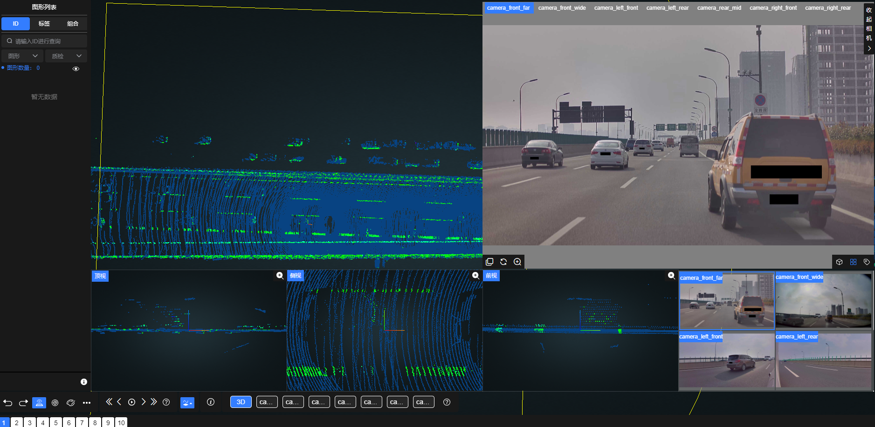The width and height of the screenshot is (875, 427).
Task: Click the 3D cube icon under camera image
Action: (x=839, y=262)
